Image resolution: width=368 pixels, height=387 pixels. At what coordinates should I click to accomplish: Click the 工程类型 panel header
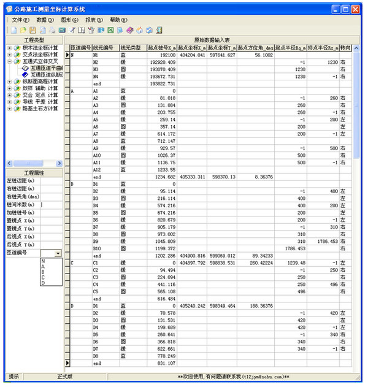click(x=34, y=40)
